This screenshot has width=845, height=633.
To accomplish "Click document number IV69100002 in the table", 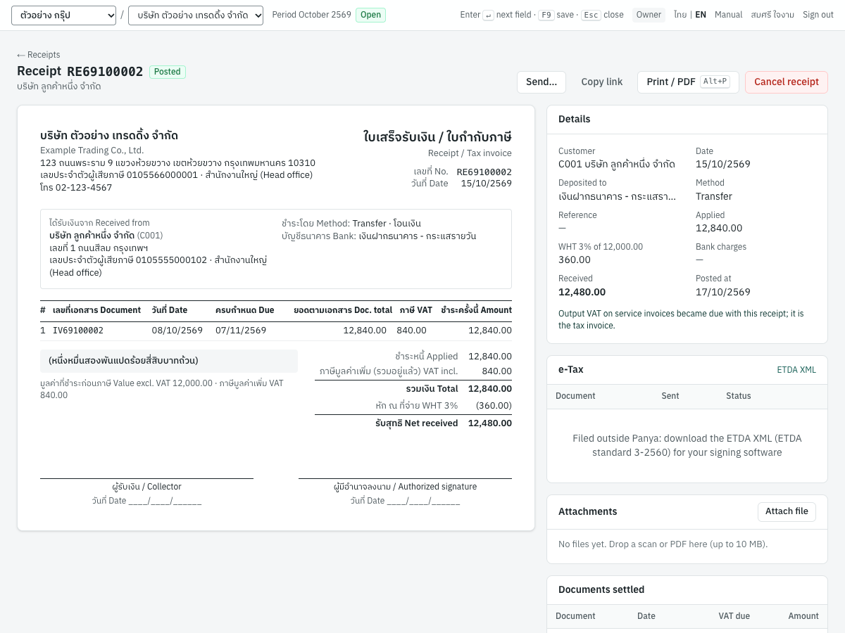I will pyautogui.click(x=78, y=331).
